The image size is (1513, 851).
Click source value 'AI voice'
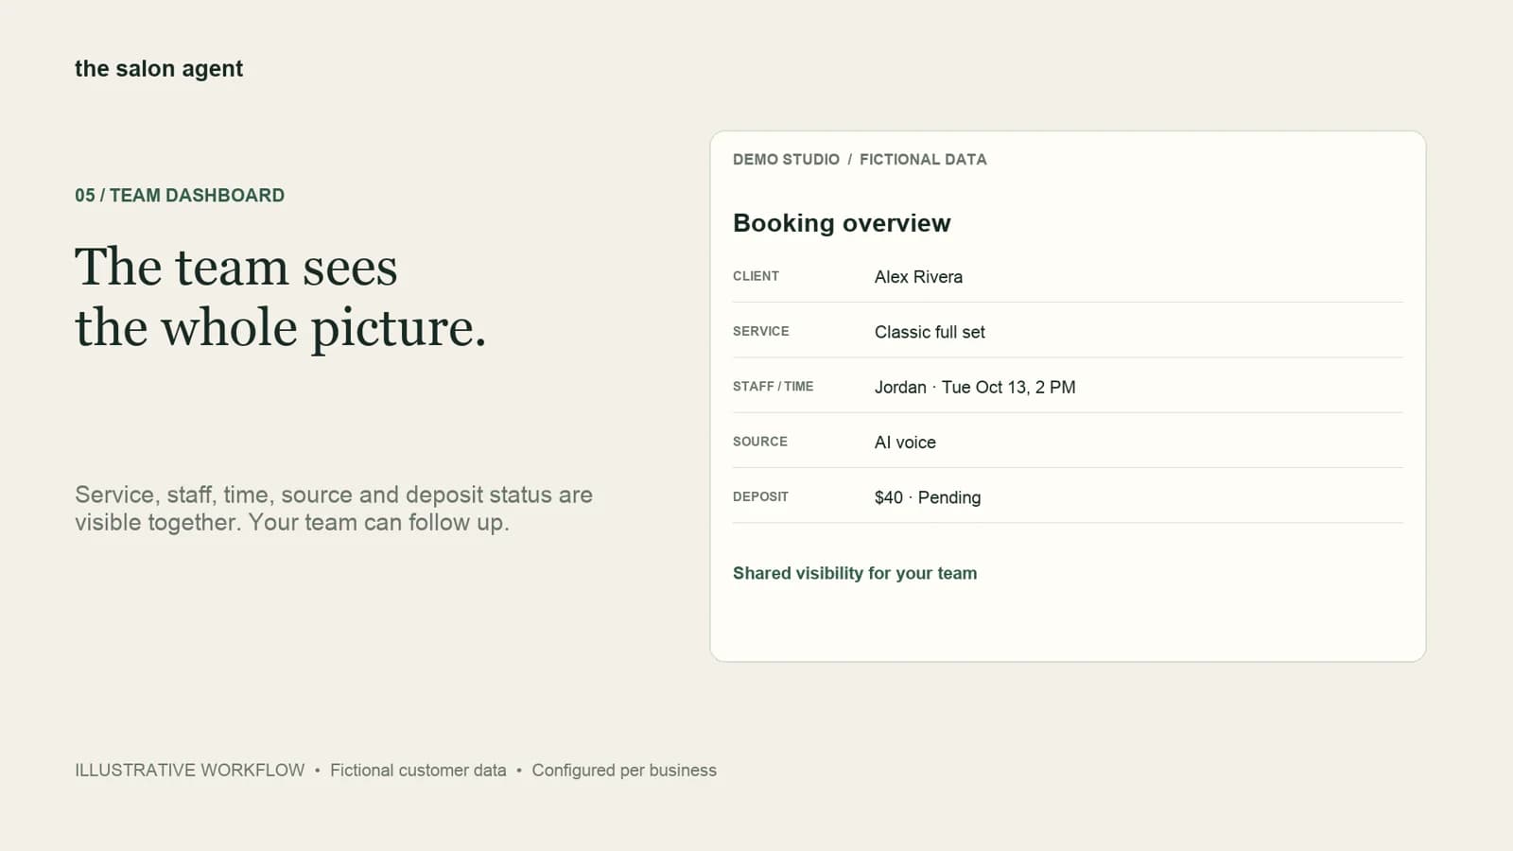pyautogui.click(x=905, y=443)
